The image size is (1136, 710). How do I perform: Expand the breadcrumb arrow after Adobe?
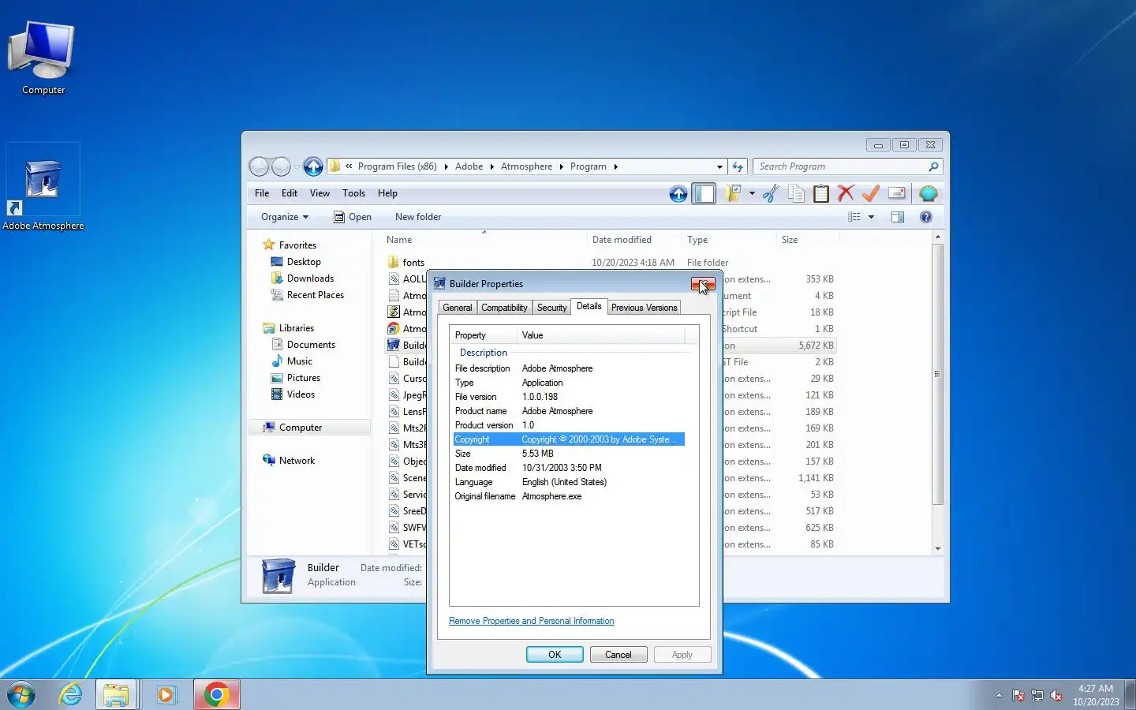[x=491, y=166]
